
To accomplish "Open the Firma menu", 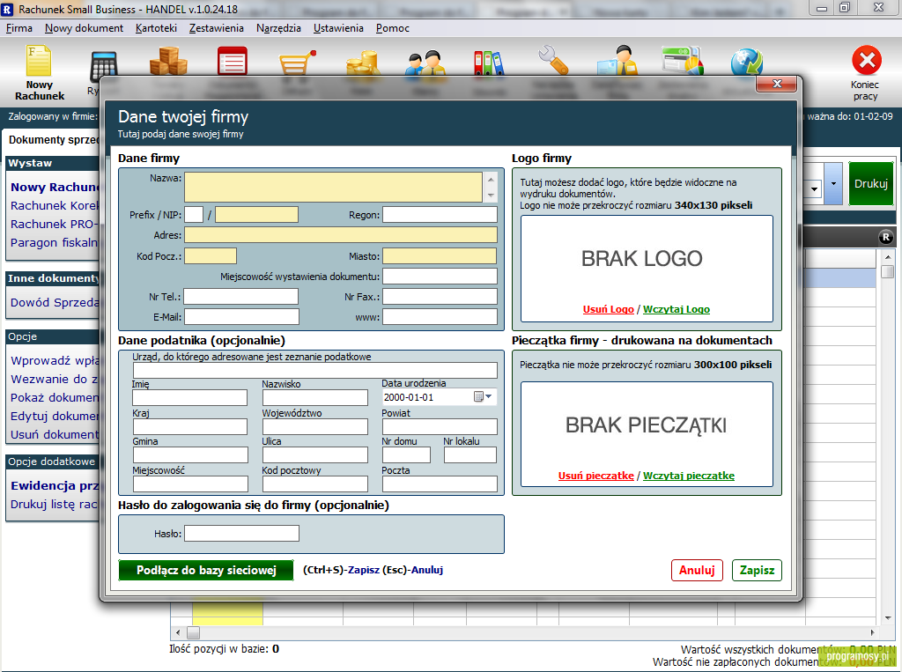I will pyautogui.click(x=19, y=28).
